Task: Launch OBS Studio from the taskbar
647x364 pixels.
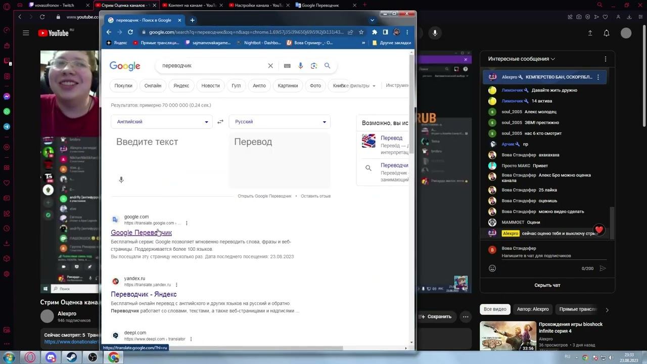Action: pos(93,357)
